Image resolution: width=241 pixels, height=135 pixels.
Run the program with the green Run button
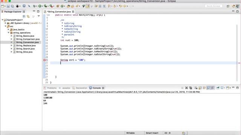40,6
